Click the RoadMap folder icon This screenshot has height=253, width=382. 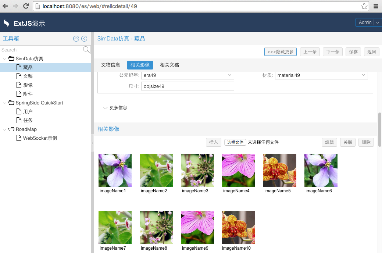(11, 129)
